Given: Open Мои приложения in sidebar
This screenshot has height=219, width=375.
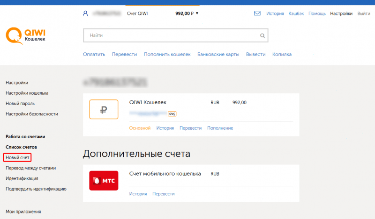Looking at the screenshot, I should (23, 212).
